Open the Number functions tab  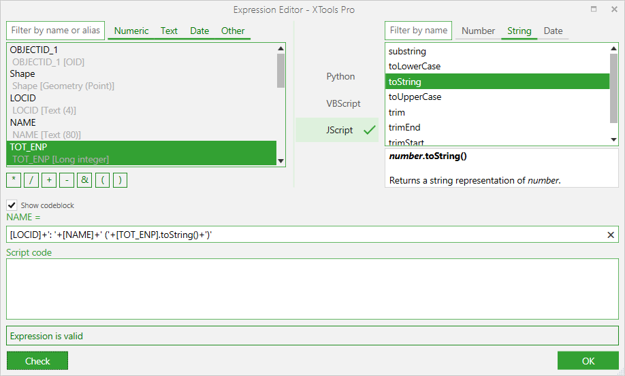pyautogui.click(x=478, y=31)
